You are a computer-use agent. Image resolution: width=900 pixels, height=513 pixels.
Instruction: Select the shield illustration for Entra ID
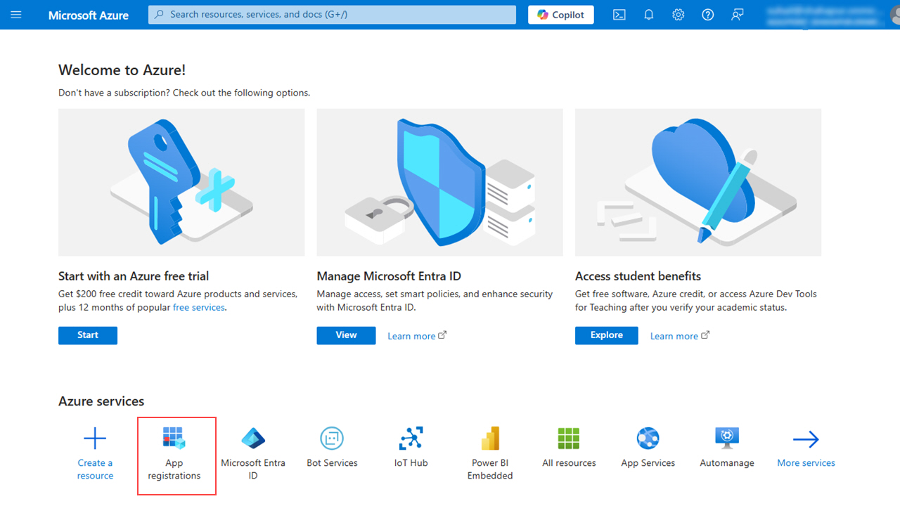tap(440, 182)
